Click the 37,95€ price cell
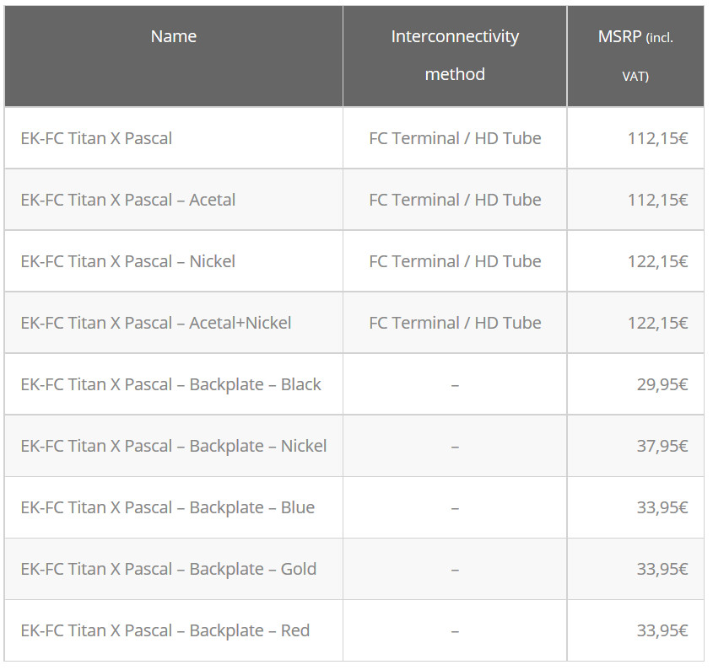The width and height of the screenshot is (713, 670). point(662,446)
